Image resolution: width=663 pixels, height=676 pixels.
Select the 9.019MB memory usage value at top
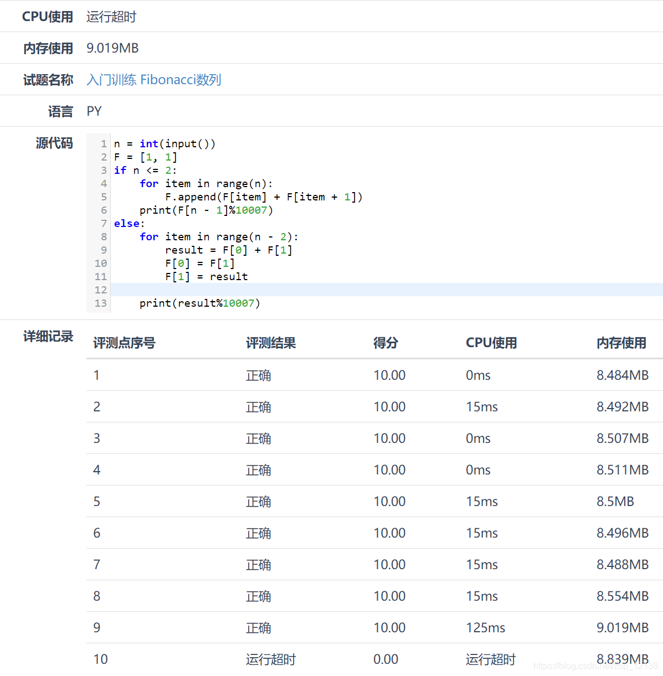pyautogui.click(x=112, y=48)
